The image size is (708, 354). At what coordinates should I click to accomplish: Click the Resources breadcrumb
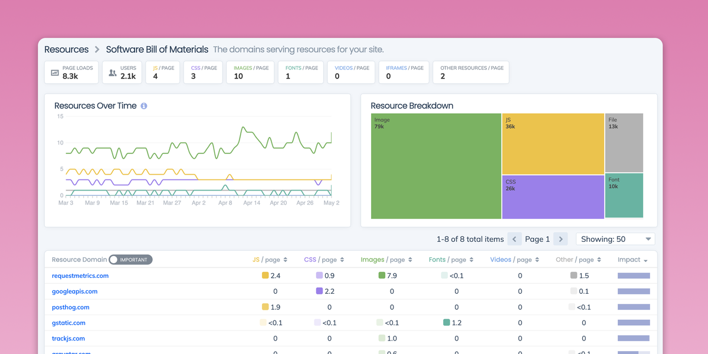click(67, 50)
